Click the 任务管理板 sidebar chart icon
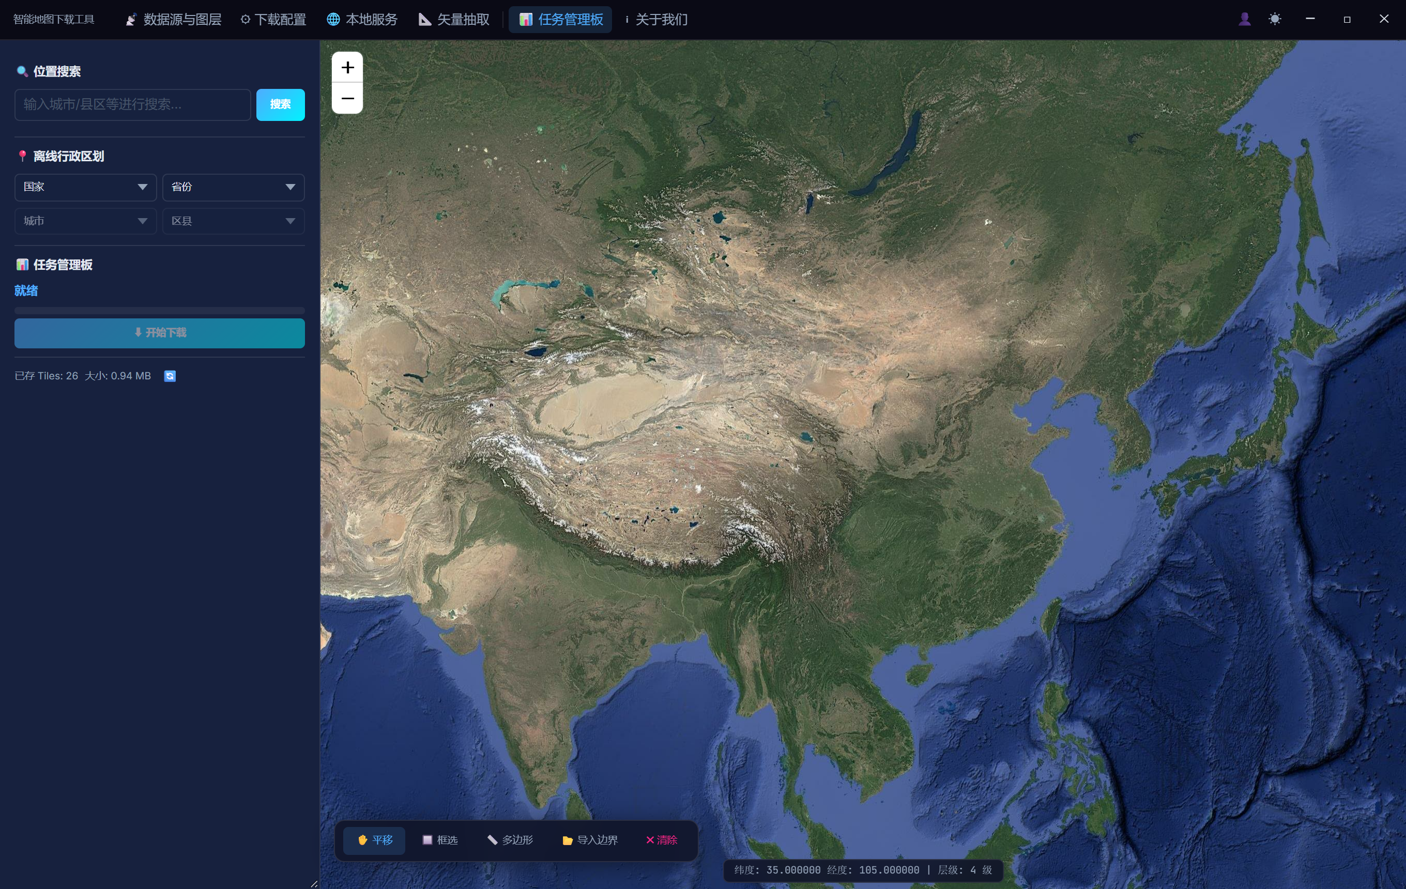The width and height of the screenshot is (1406, 889). [x=22, y=265]
